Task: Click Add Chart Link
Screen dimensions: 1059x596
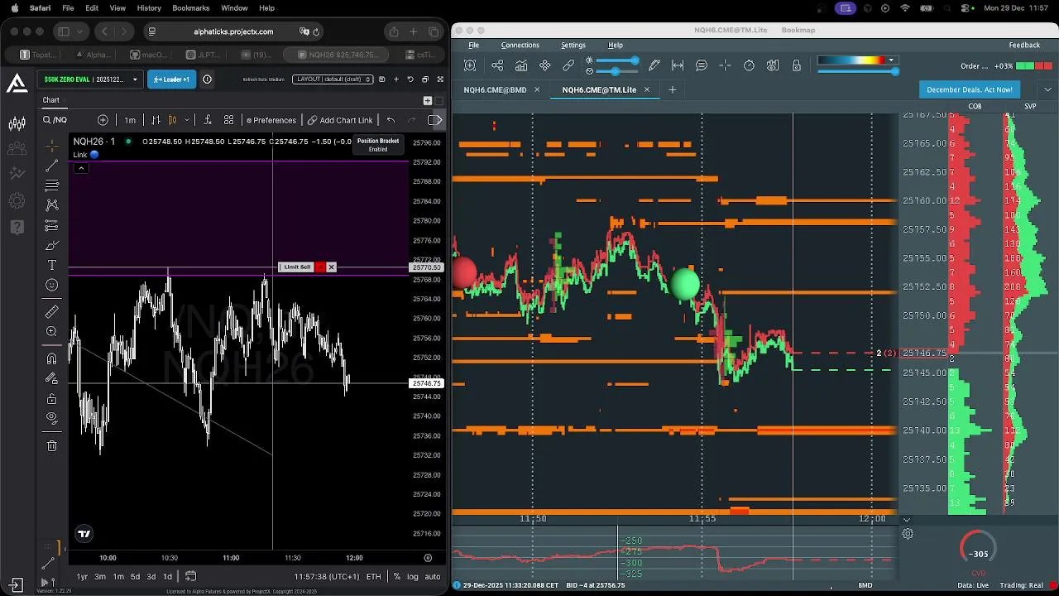Action: (340, 120)
